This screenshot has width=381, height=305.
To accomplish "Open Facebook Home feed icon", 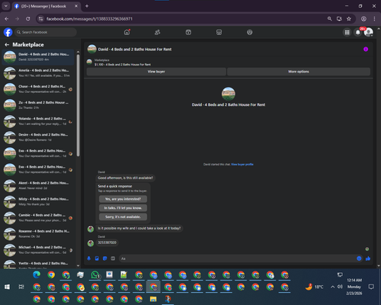I will [x=126, y=32].
